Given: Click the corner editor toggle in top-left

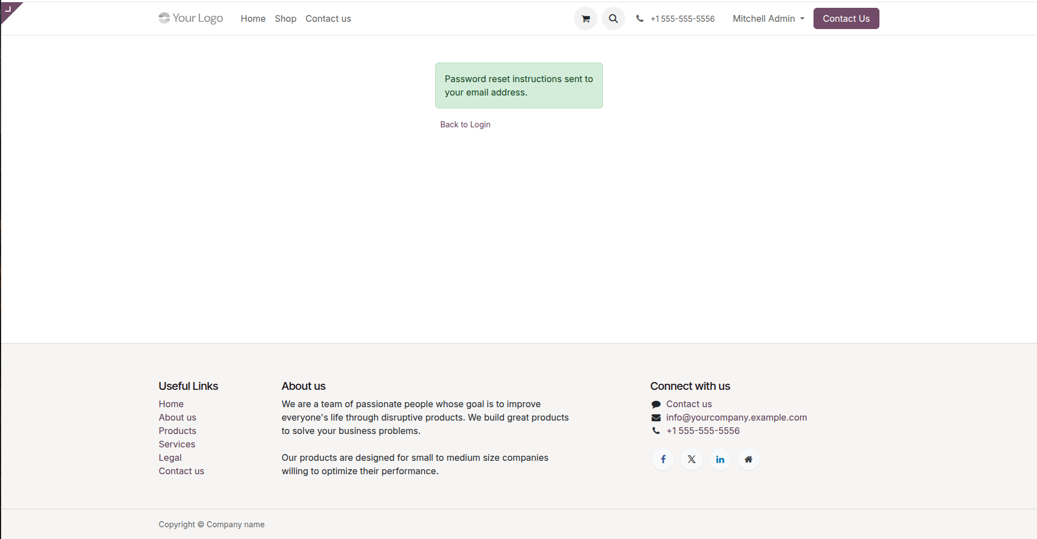Looking at the screenshot, I should [9, 10].
